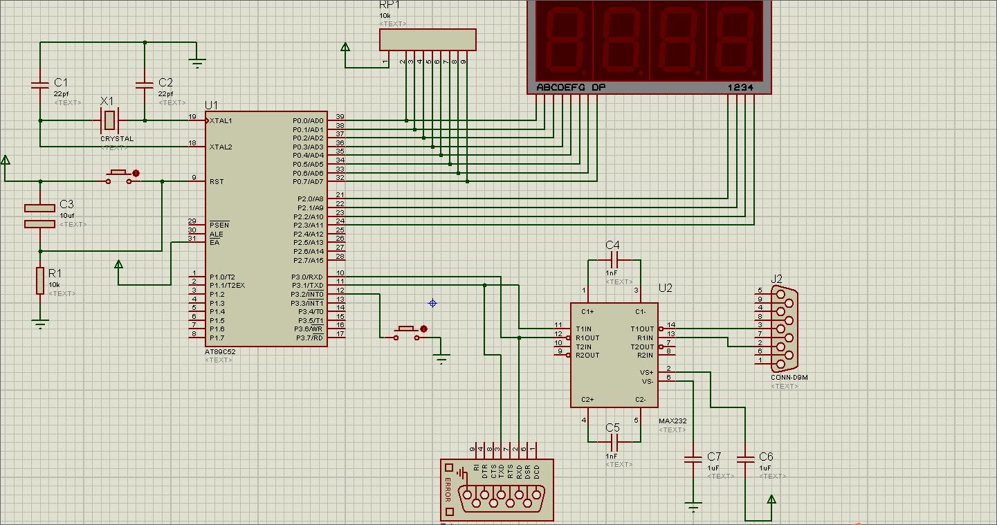Click the 'MAX232' part label
997x525 pixels.
coord(673,421)
